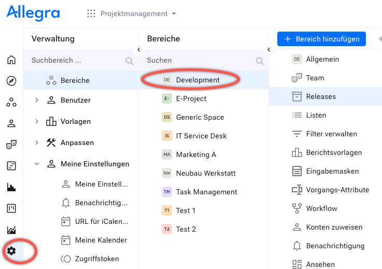Open the bar chart icon in sidebar

click(11, 187)
